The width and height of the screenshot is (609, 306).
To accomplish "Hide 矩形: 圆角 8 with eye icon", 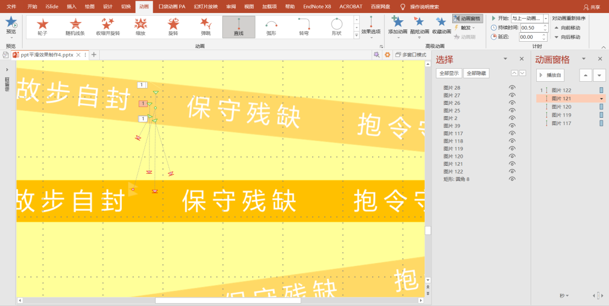I will (512, 179).
